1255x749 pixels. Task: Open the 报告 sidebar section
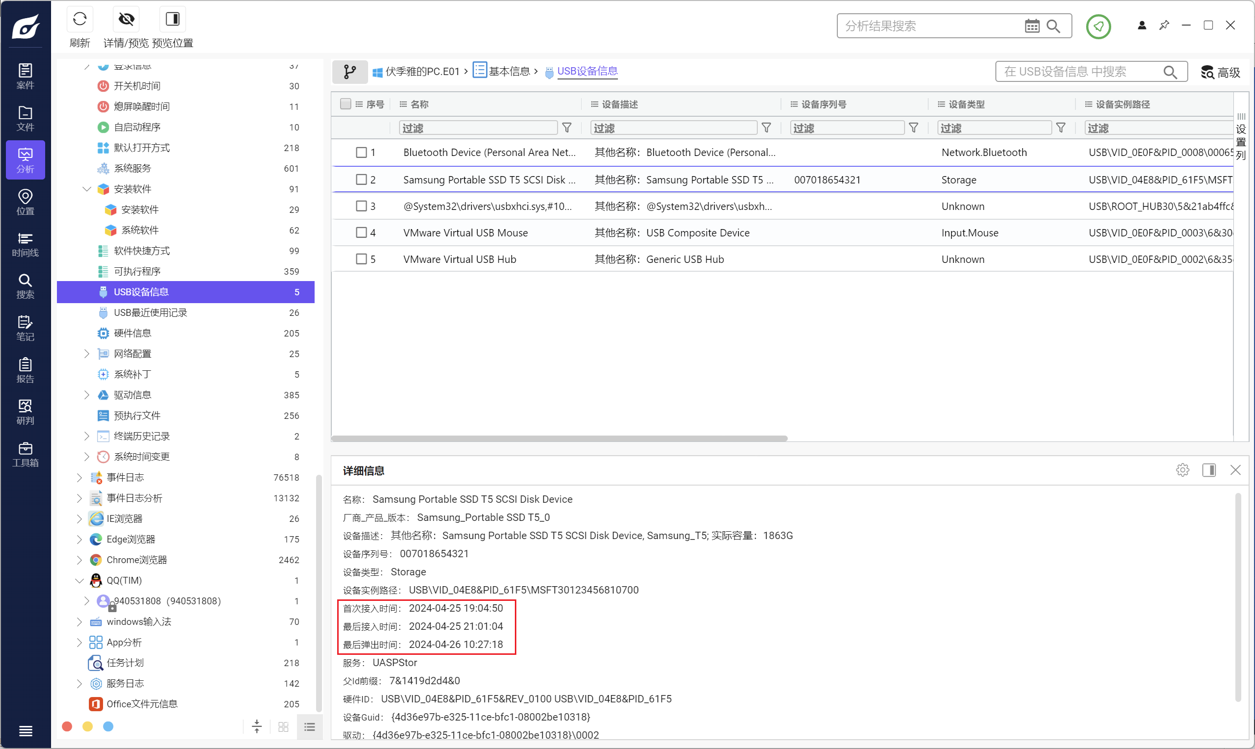[x=25, y=370]
